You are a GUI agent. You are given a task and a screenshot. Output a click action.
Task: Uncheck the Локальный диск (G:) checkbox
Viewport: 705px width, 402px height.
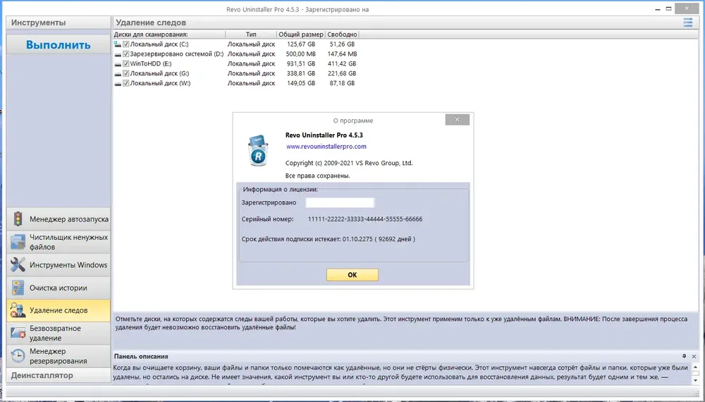pos(126,73)
